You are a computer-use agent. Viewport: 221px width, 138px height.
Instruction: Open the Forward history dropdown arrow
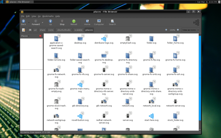click(x=42, y=22)
